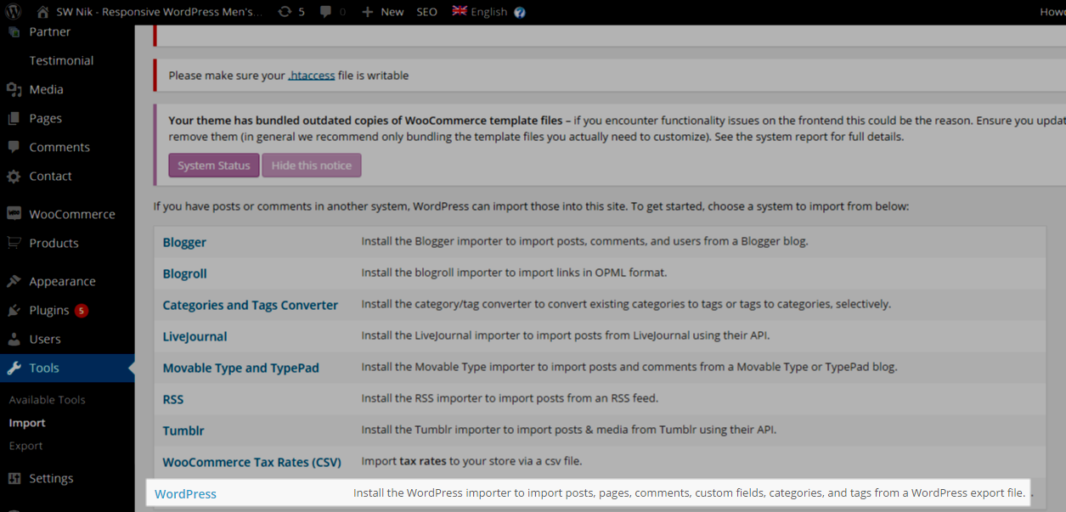The image size is (1066, 512).
Task: Open Categories and Tags Converter link
Action: pyautogui.click(x=251, y=305)
